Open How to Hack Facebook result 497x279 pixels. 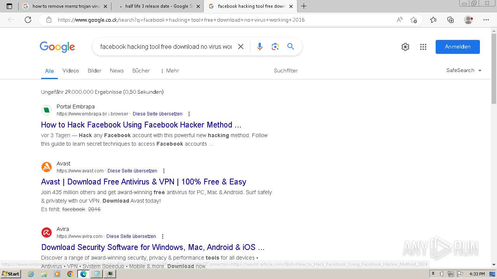141,125
